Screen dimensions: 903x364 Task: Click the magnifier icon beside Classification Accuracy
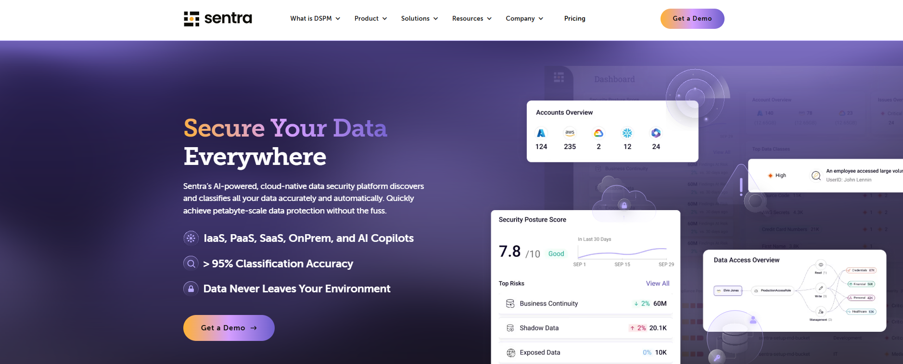tap(191, 264)
